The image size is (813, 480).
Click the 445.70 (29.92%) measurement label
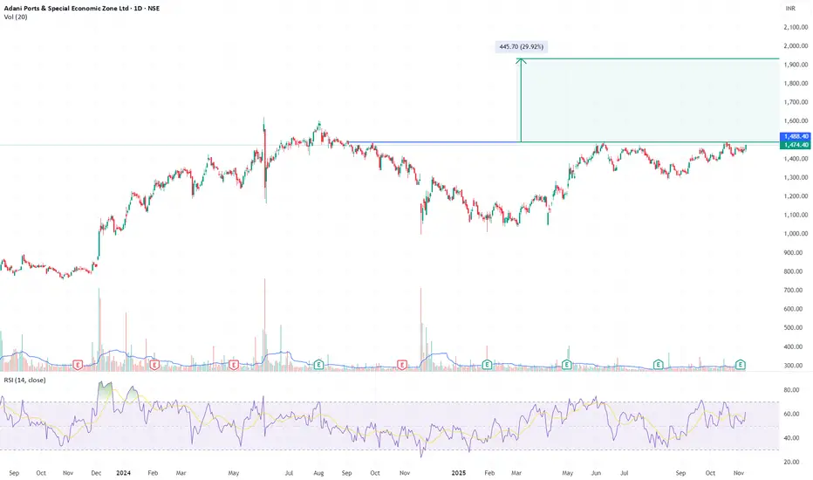tap(521, 47)
